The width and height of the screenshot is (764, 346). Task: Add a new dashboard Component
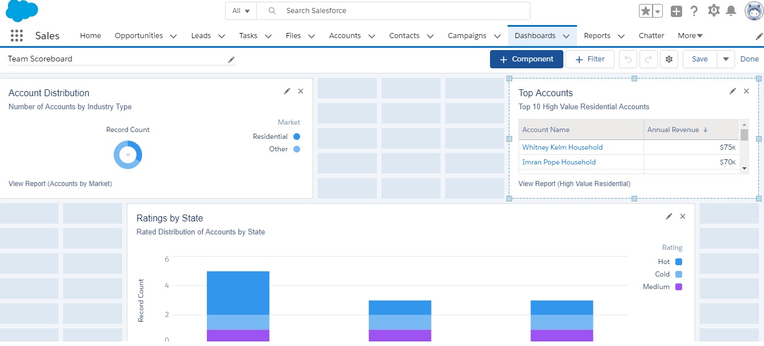point(526,59)
